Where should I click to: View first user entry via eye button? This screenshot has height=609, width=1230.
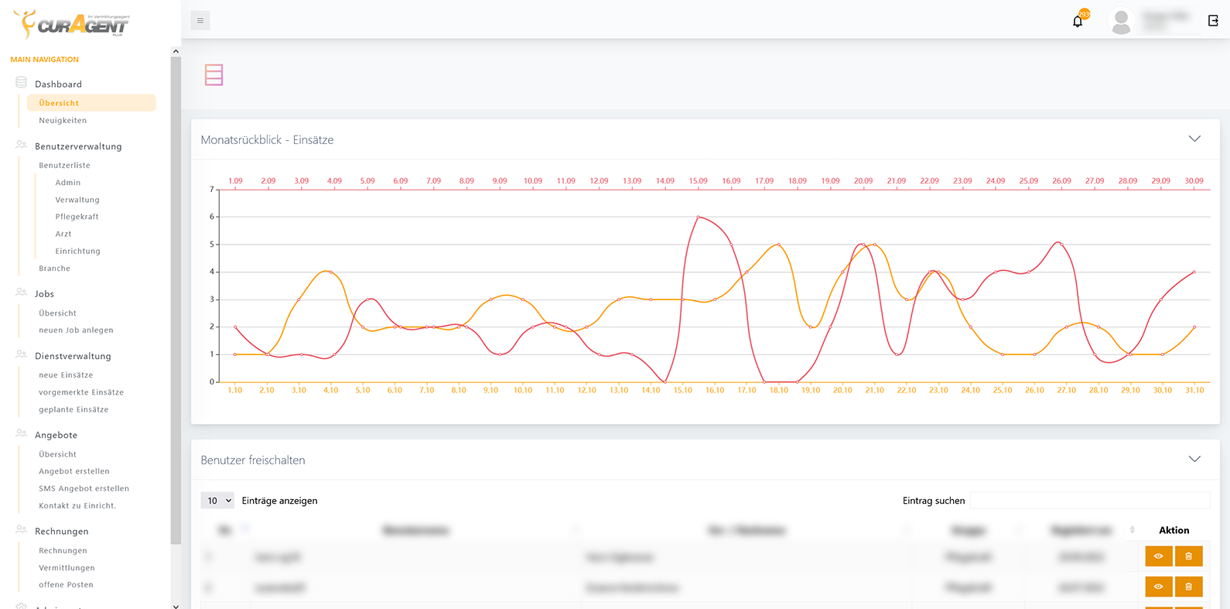coord(1158,556)
